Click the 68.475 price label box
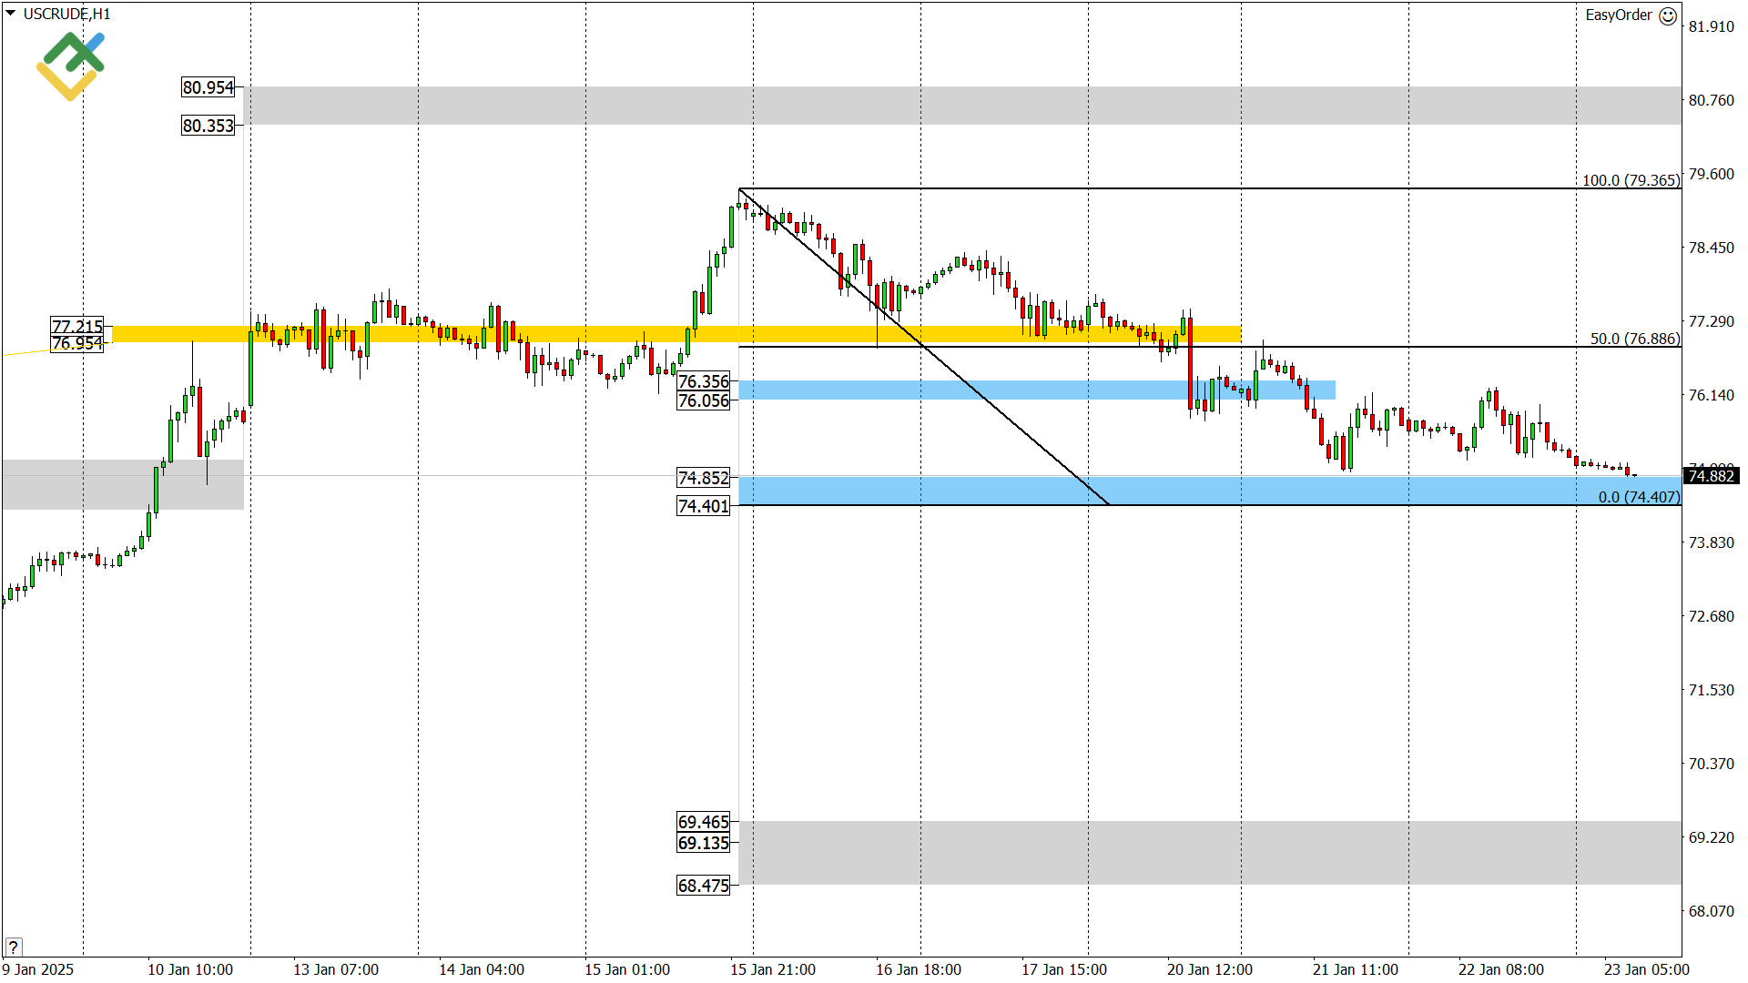This screenshot has width=1748, height=983. [x=703, y=886]
